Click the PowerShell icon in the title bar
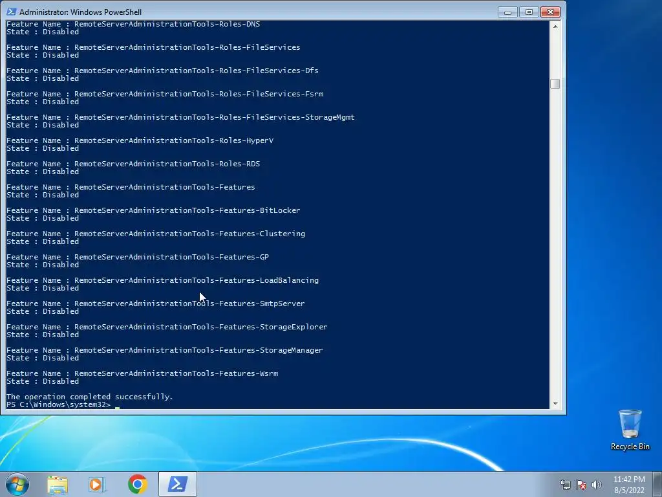Screen dimensions: 662x497 click(12, 12)
